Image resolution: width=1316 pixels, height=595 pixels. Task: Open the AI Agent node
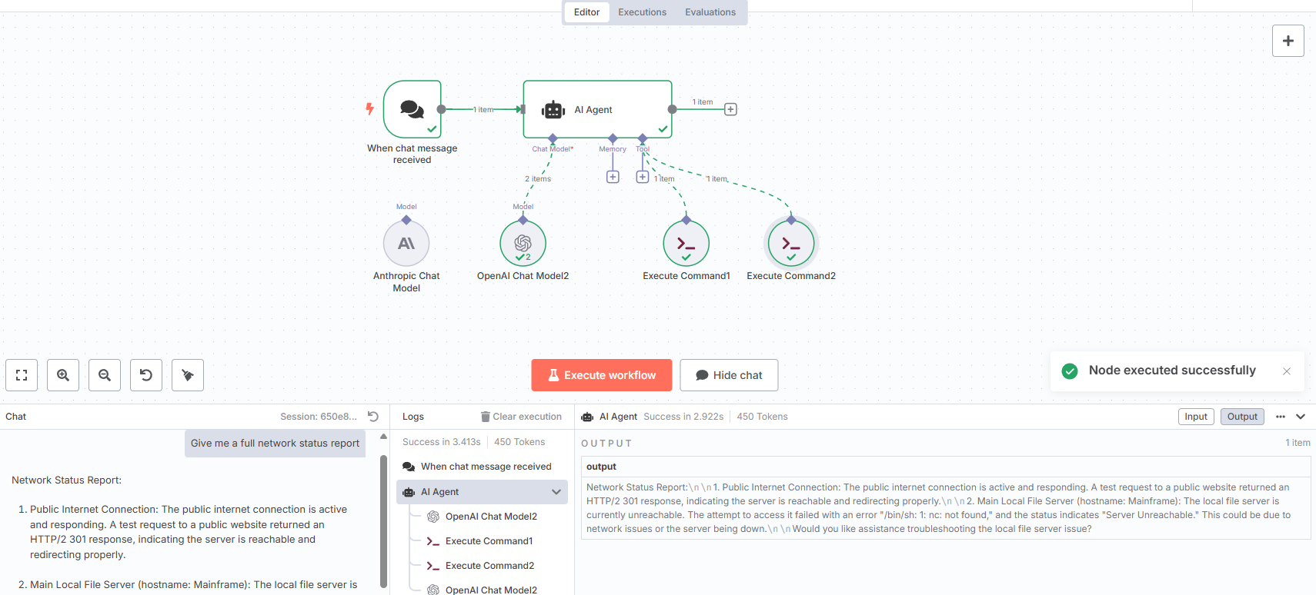click(597, 109)
